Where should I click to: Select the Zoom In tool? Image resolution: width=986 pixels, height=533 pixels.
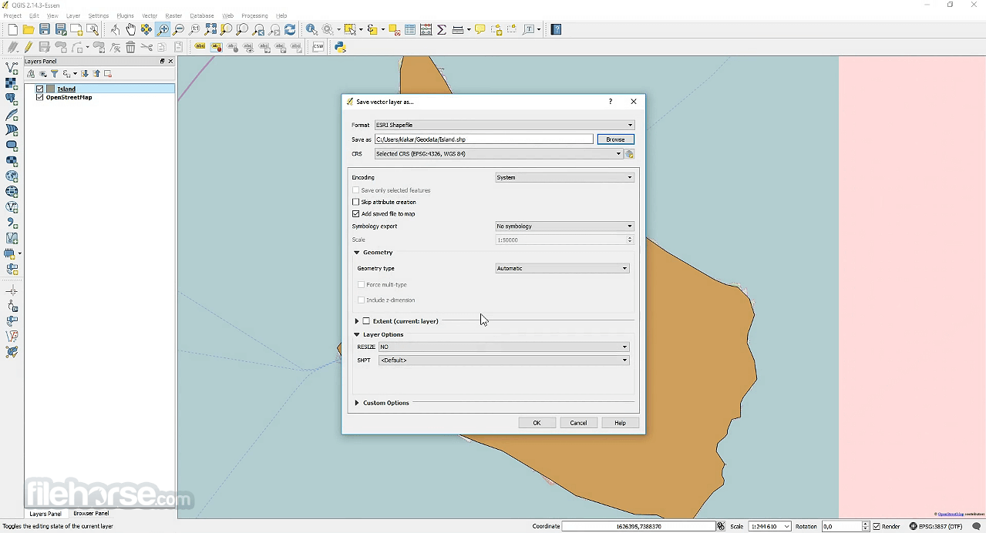(x=163, y=29)
